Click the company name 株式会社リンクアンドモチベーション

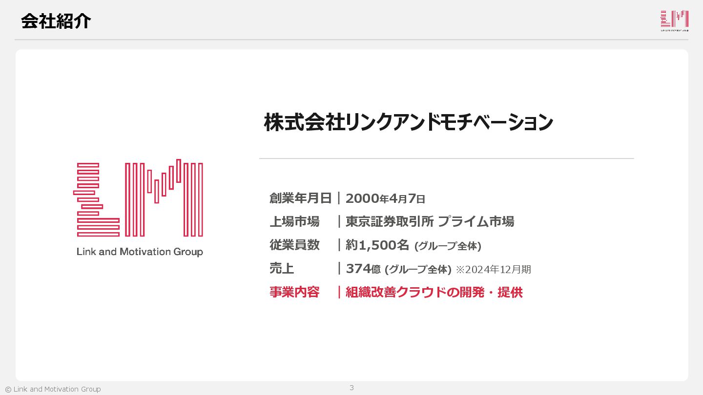click(x=408, y=122)
